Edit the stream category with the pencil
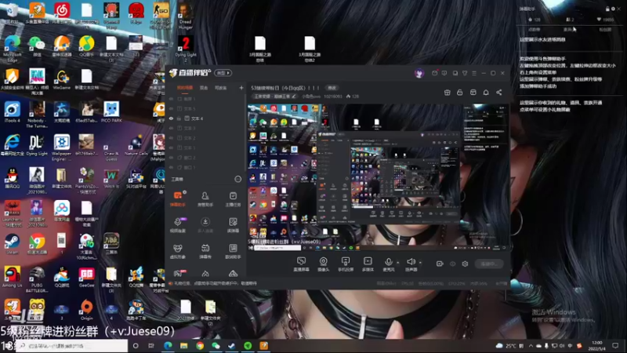This screenshot has height=353, width=627. coord(294,96)
